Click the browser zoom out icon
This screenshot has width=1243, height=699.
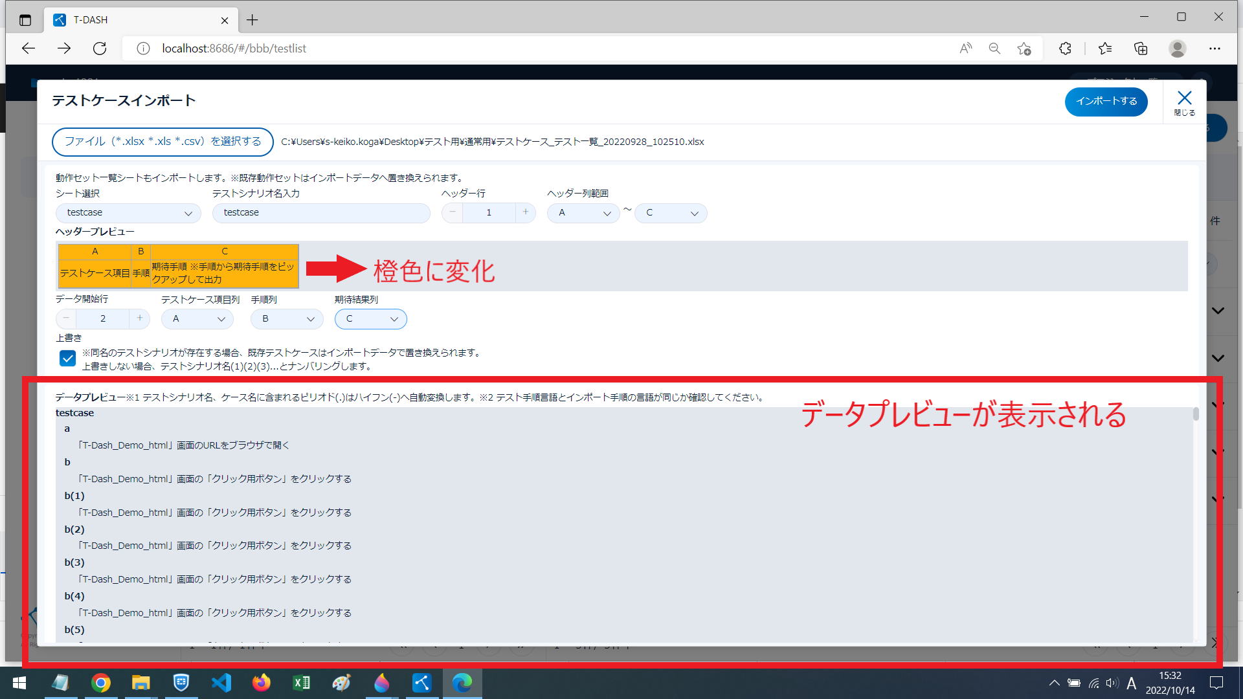(x=994, y=49)
